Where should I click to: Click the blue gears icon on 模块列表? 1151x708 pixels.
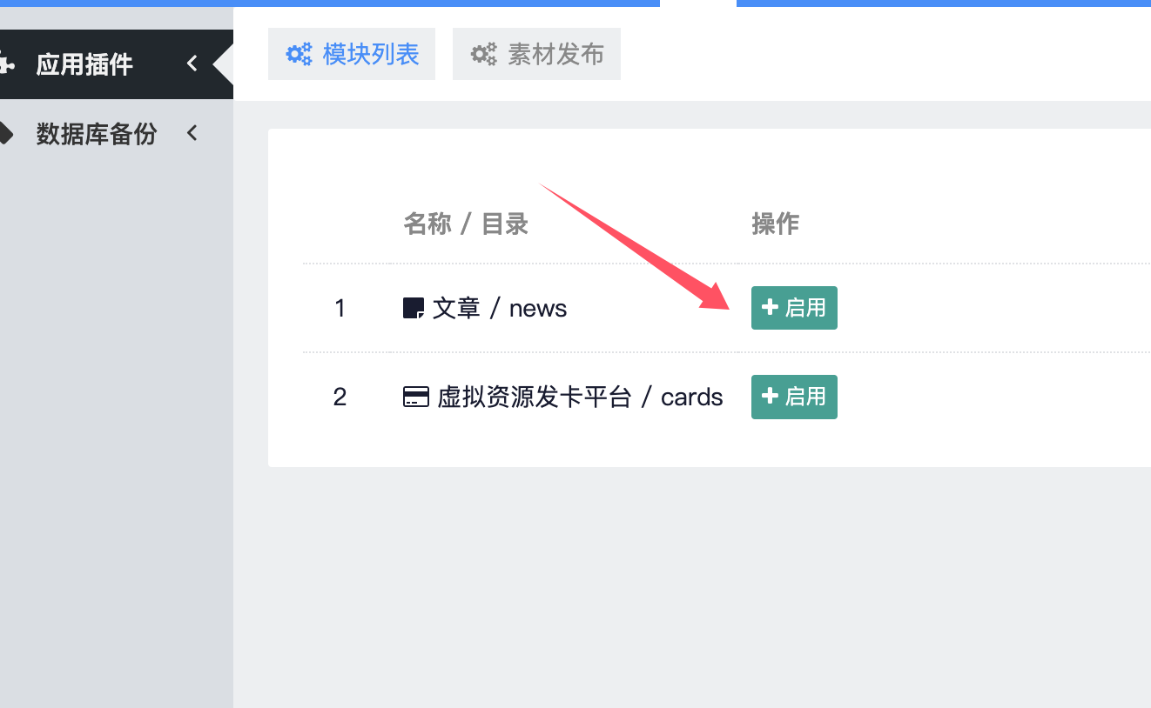[300, 54]
